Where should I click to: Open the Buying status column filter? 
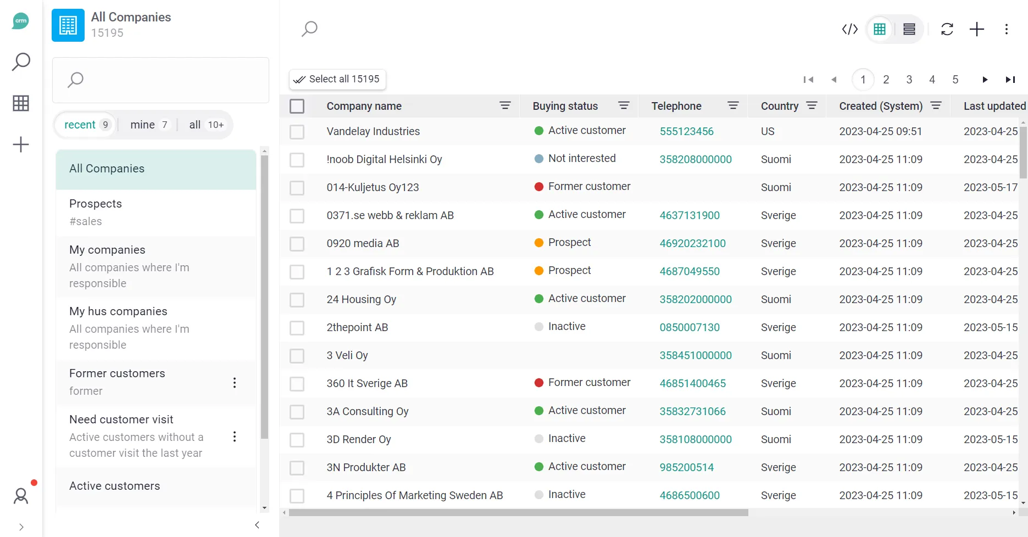click(x=624, y=105)
